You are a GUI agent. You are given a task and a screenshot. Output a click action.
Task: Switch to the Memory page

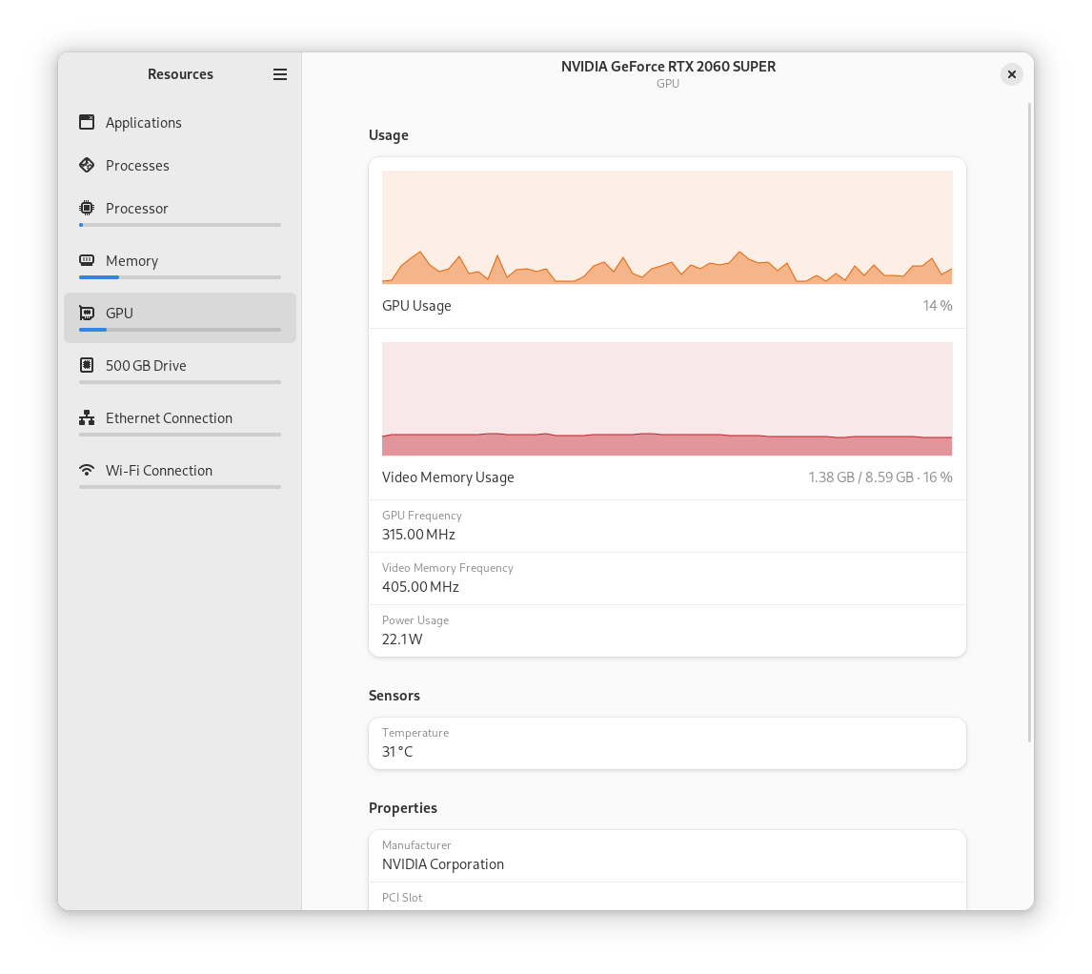coord(131,261)
